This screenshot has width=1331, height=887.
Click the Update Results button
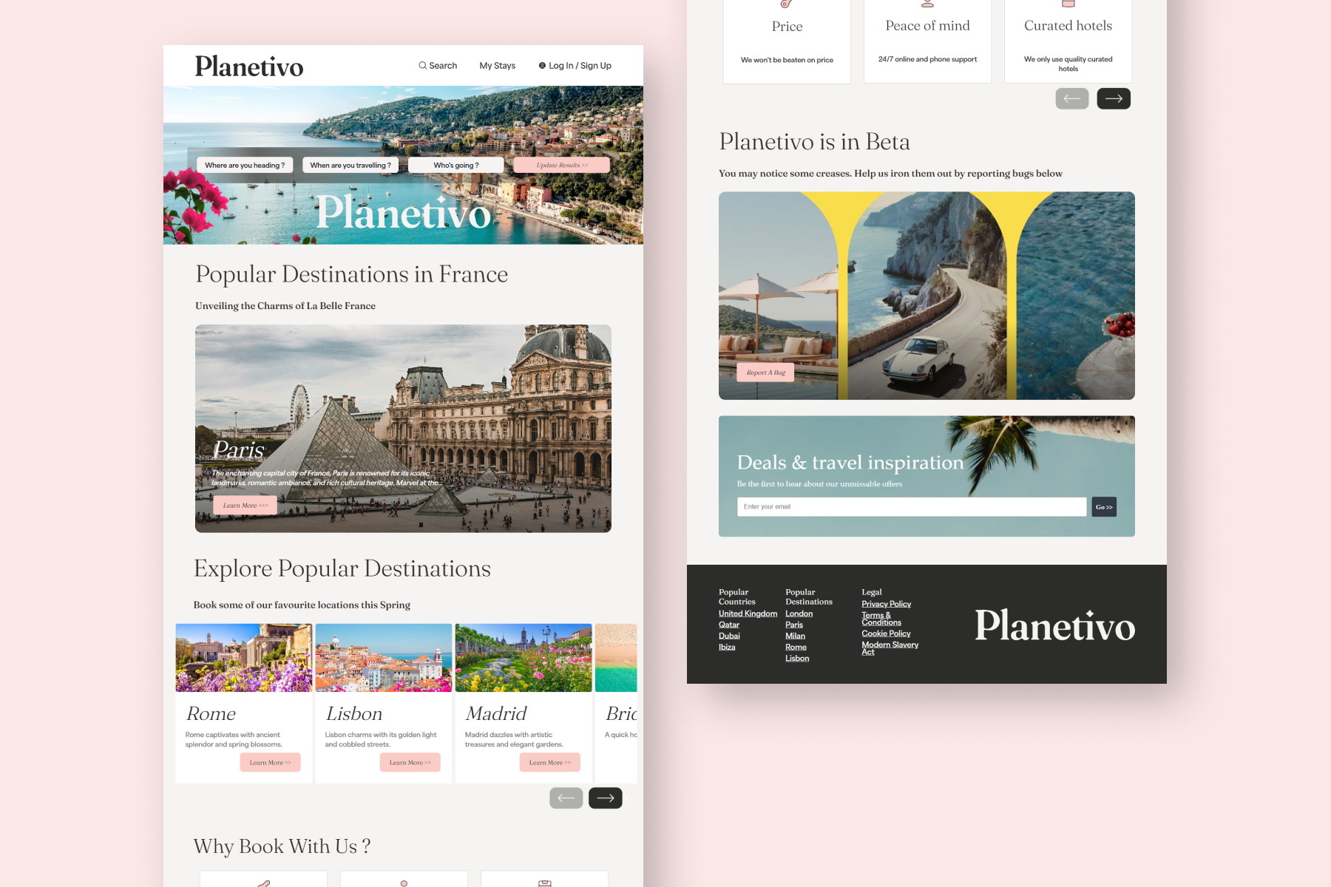(562, 165)
